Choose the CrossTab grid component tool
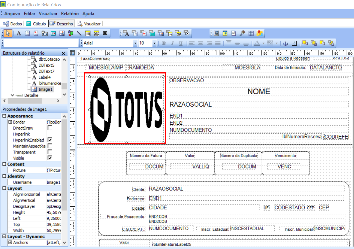The width and height of the screenshot is (354, 249). pyautogui.click(x=251, y=33)
